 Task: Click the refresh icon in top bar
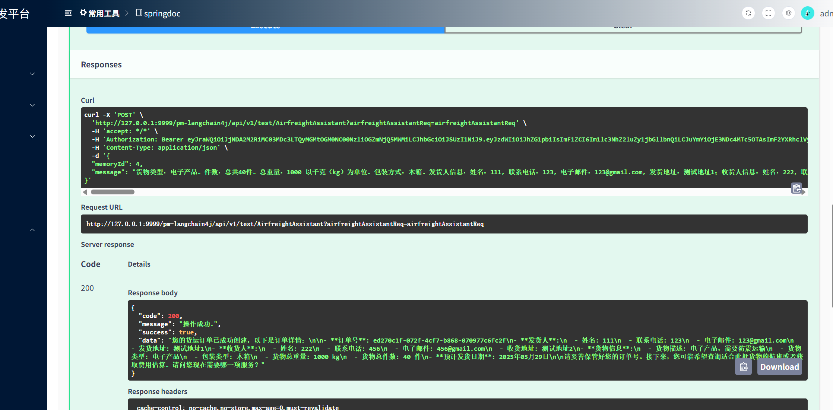748,13
